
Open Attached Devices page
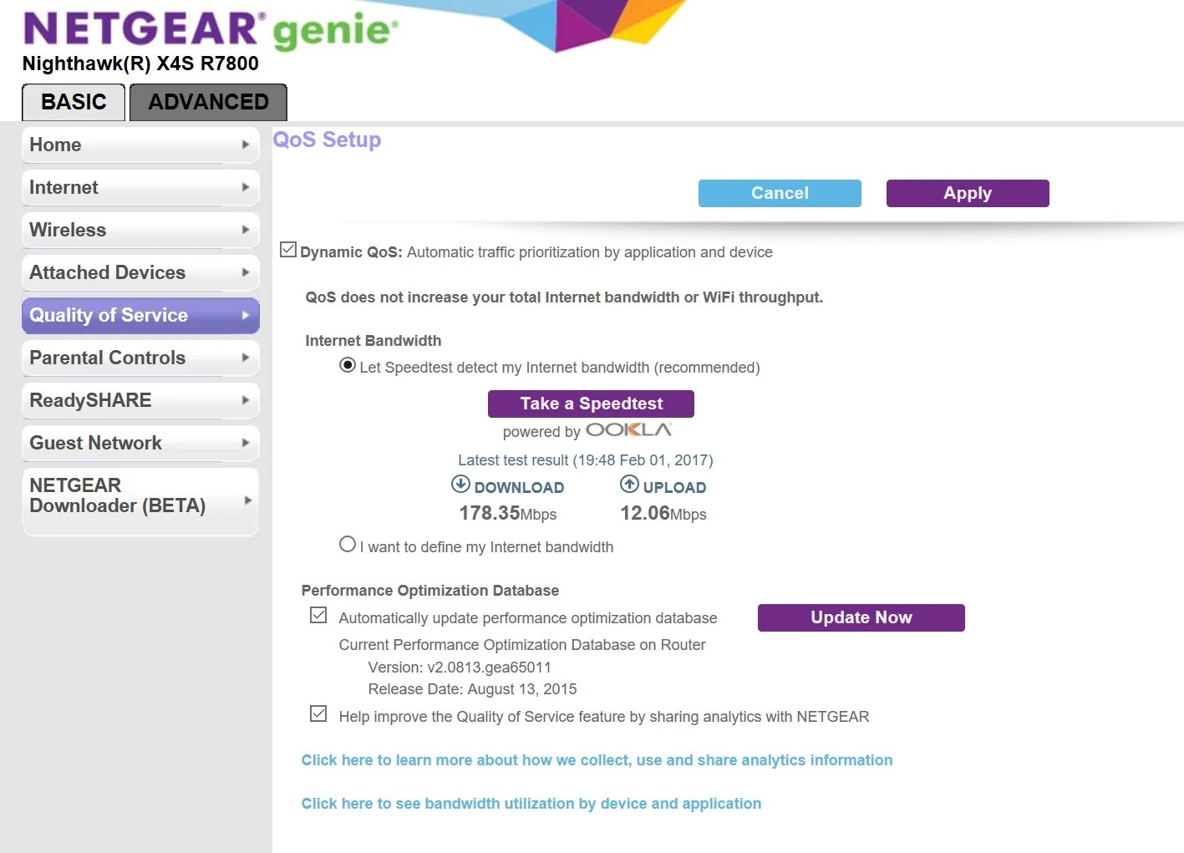pos(140,272)
